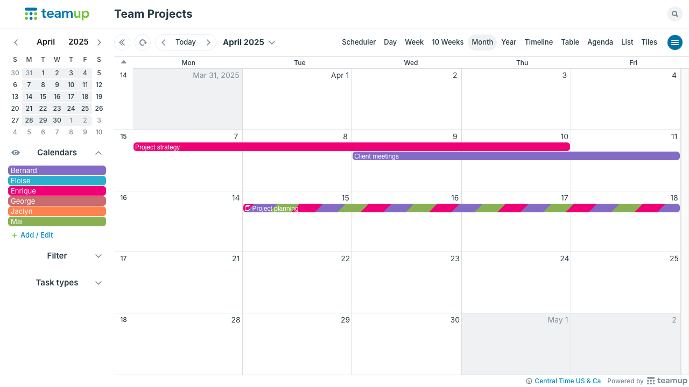Open the April 2025 date dropdown
This screenshot has width=689, height=387.
[x=249, y=42]
